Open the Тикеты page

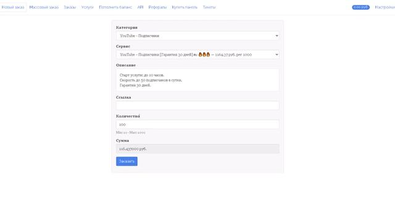tap(209, 7)
